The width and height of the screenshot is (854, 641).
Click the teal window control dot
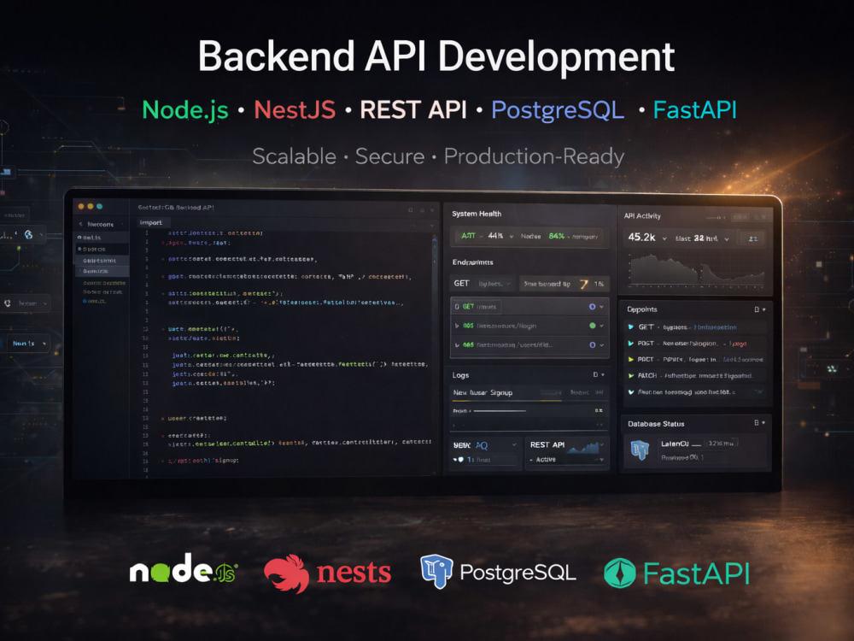(100, 207)
